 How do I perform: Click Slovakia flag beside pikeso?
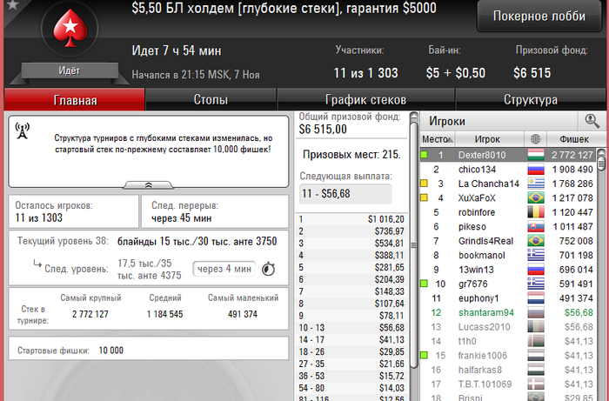[536, 227]
